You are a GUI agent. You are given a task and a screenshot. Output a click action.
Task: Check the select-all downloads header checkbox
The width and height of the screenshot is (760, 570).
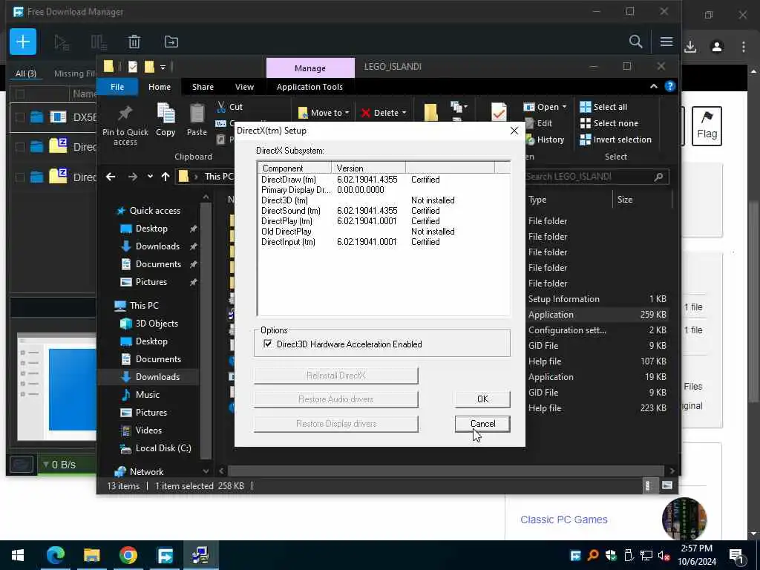[20, 94]
